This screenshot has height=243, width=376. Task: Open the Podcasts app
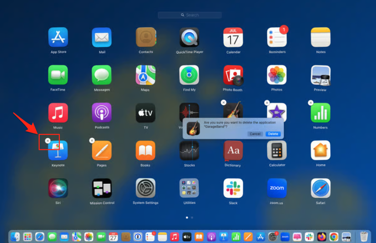coord(102,112)
